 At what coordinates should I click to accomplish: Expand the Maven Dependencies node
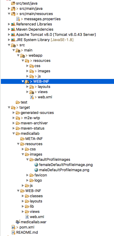point(9,29)
